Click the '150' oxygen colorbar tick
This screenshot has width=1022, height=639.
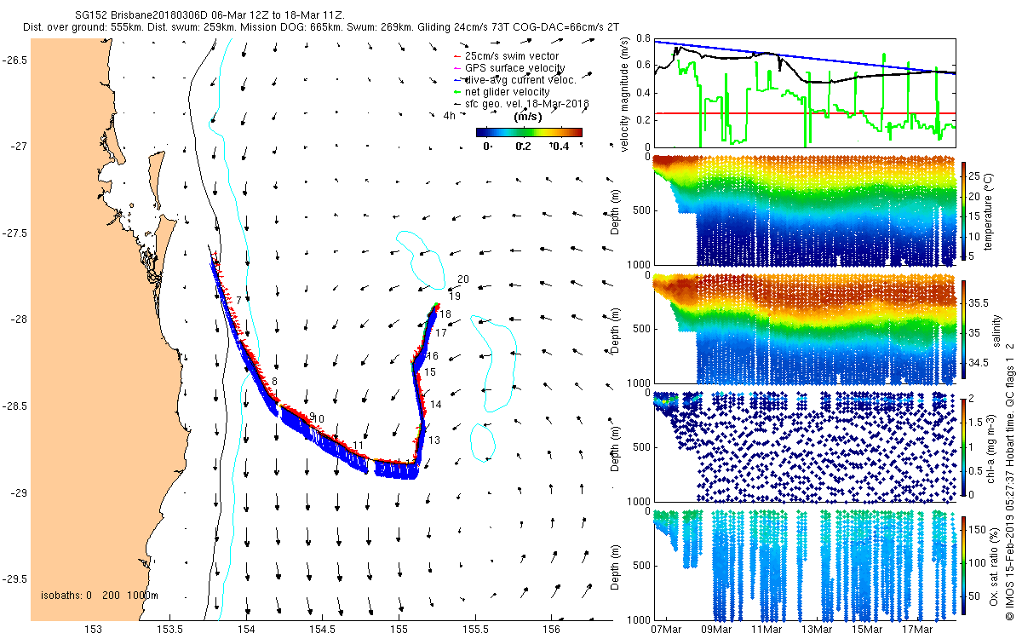click(x=979, y=530)
